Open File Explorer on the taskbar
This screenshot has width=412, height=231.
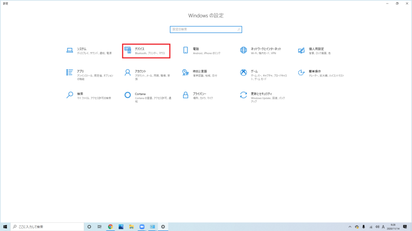pyautogui.click(x=131, y=227)
